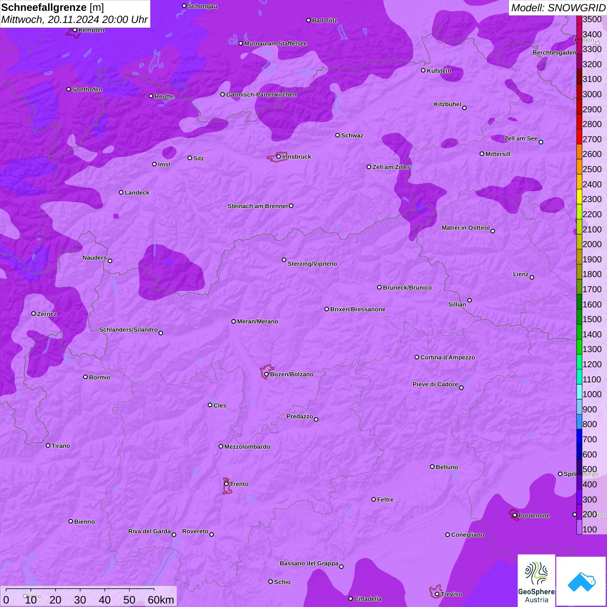This screenshot has width=607, height=607.
Task: Click the Zernez marker dot
Action: (33, 313)
